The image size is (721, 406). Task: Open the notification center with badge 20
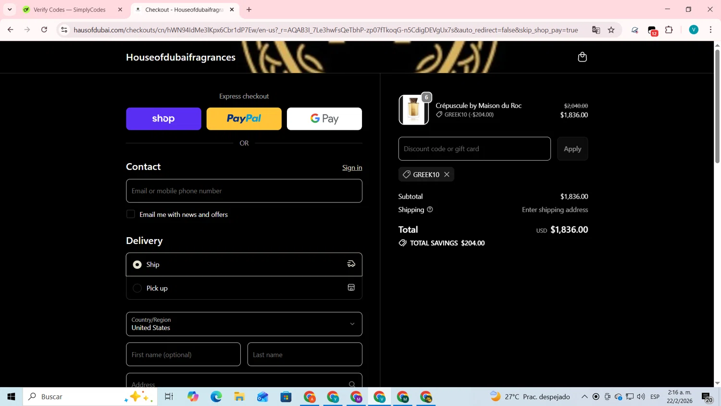coord(708,397)
